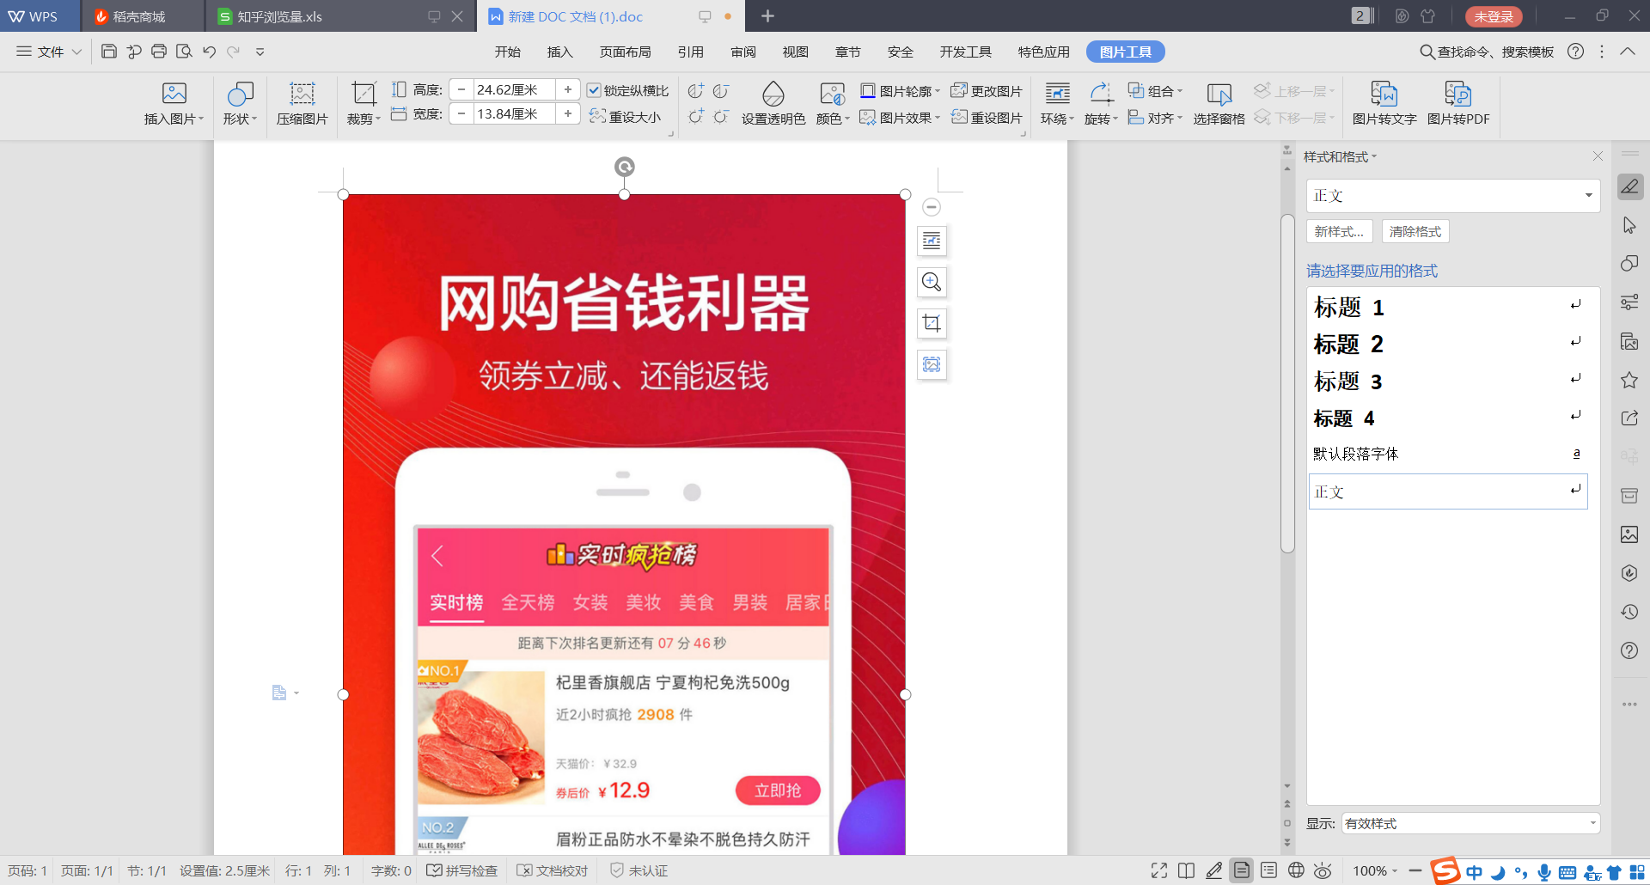Expand the File (文件) menu arrow
The height and width of the screenshot is (885, 1650).
[77, 52]
